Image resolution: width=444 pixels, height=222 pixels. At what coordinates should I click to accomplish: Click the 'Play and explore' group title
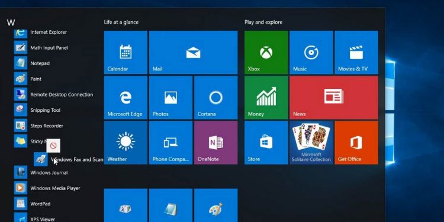[x=263, y=22]
